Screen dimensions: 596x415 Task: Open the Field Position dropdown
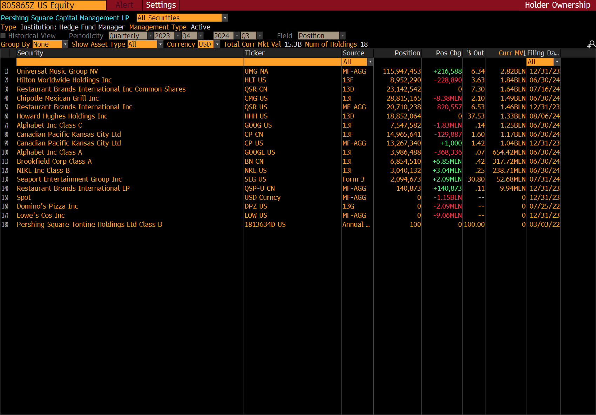point(322,36)
